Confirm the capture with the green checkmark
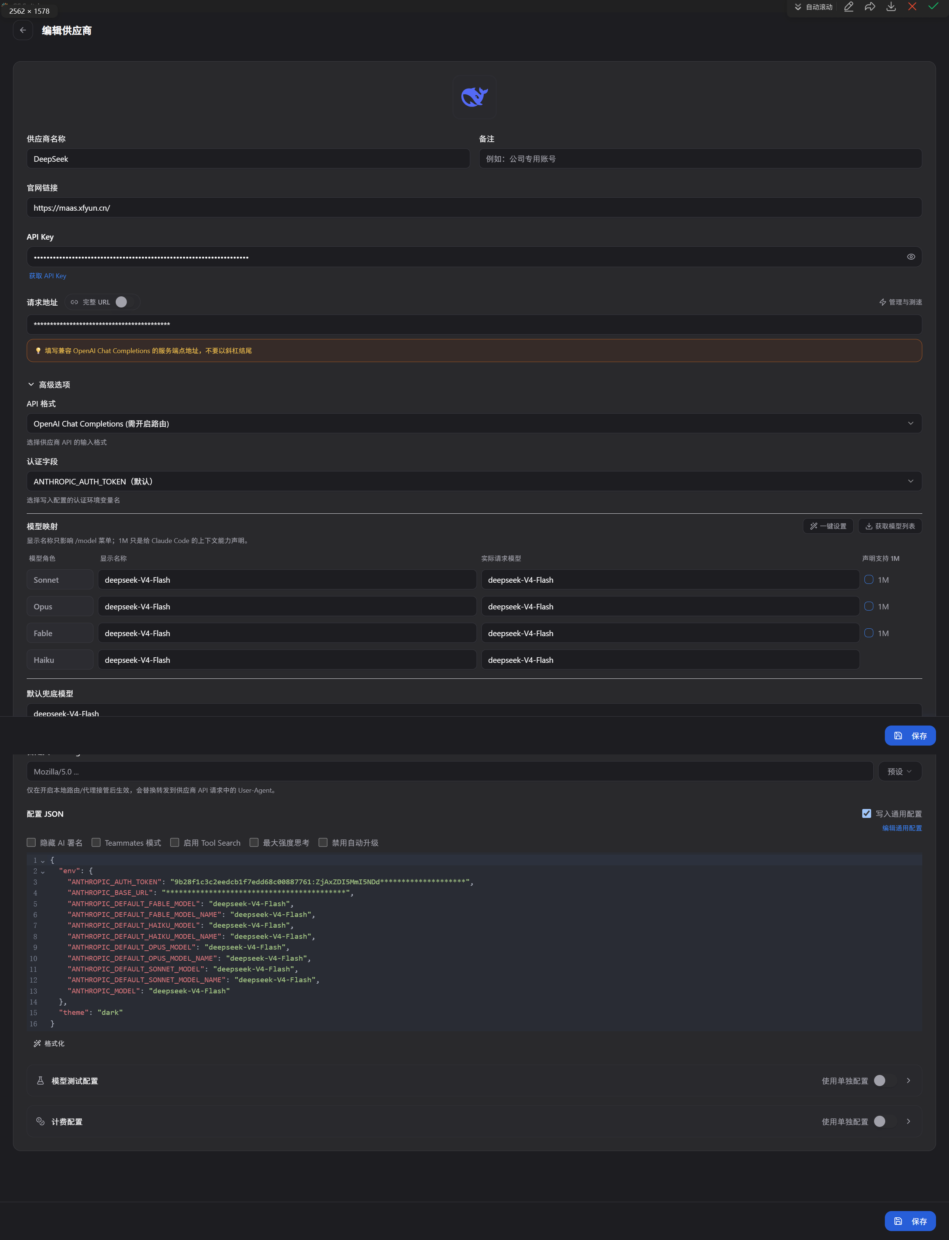 tap(933, 7)
